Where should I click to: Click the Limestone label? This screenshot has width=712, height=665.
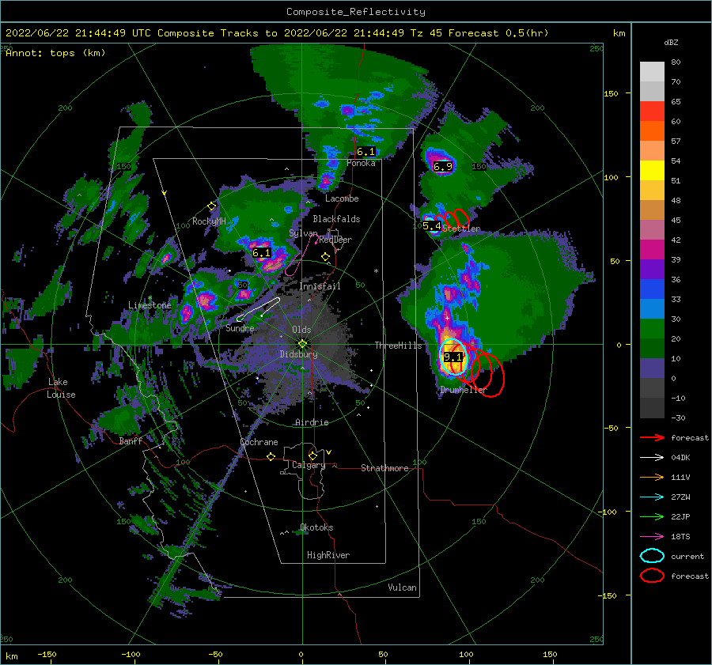click(150, 305)
